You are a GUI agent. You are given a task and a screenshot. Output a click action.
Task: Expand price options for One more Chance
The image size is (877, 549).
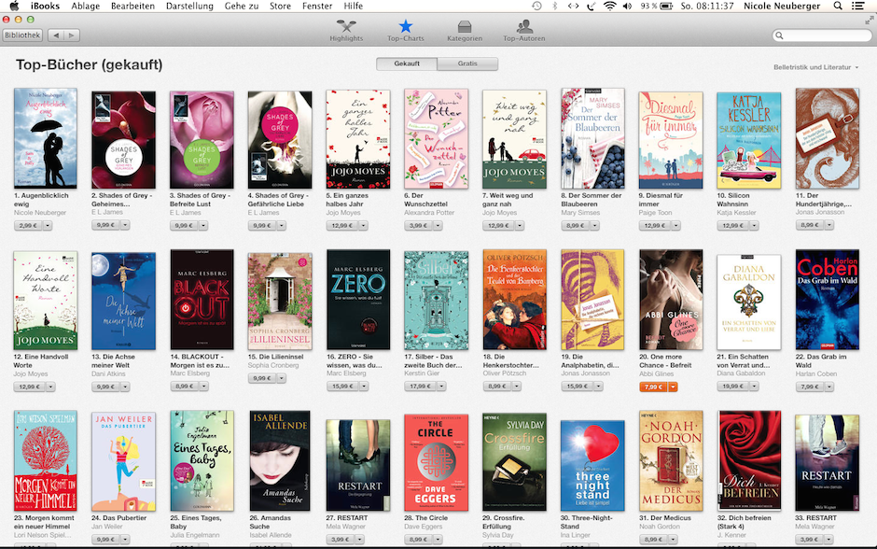[x=673, y=387]
